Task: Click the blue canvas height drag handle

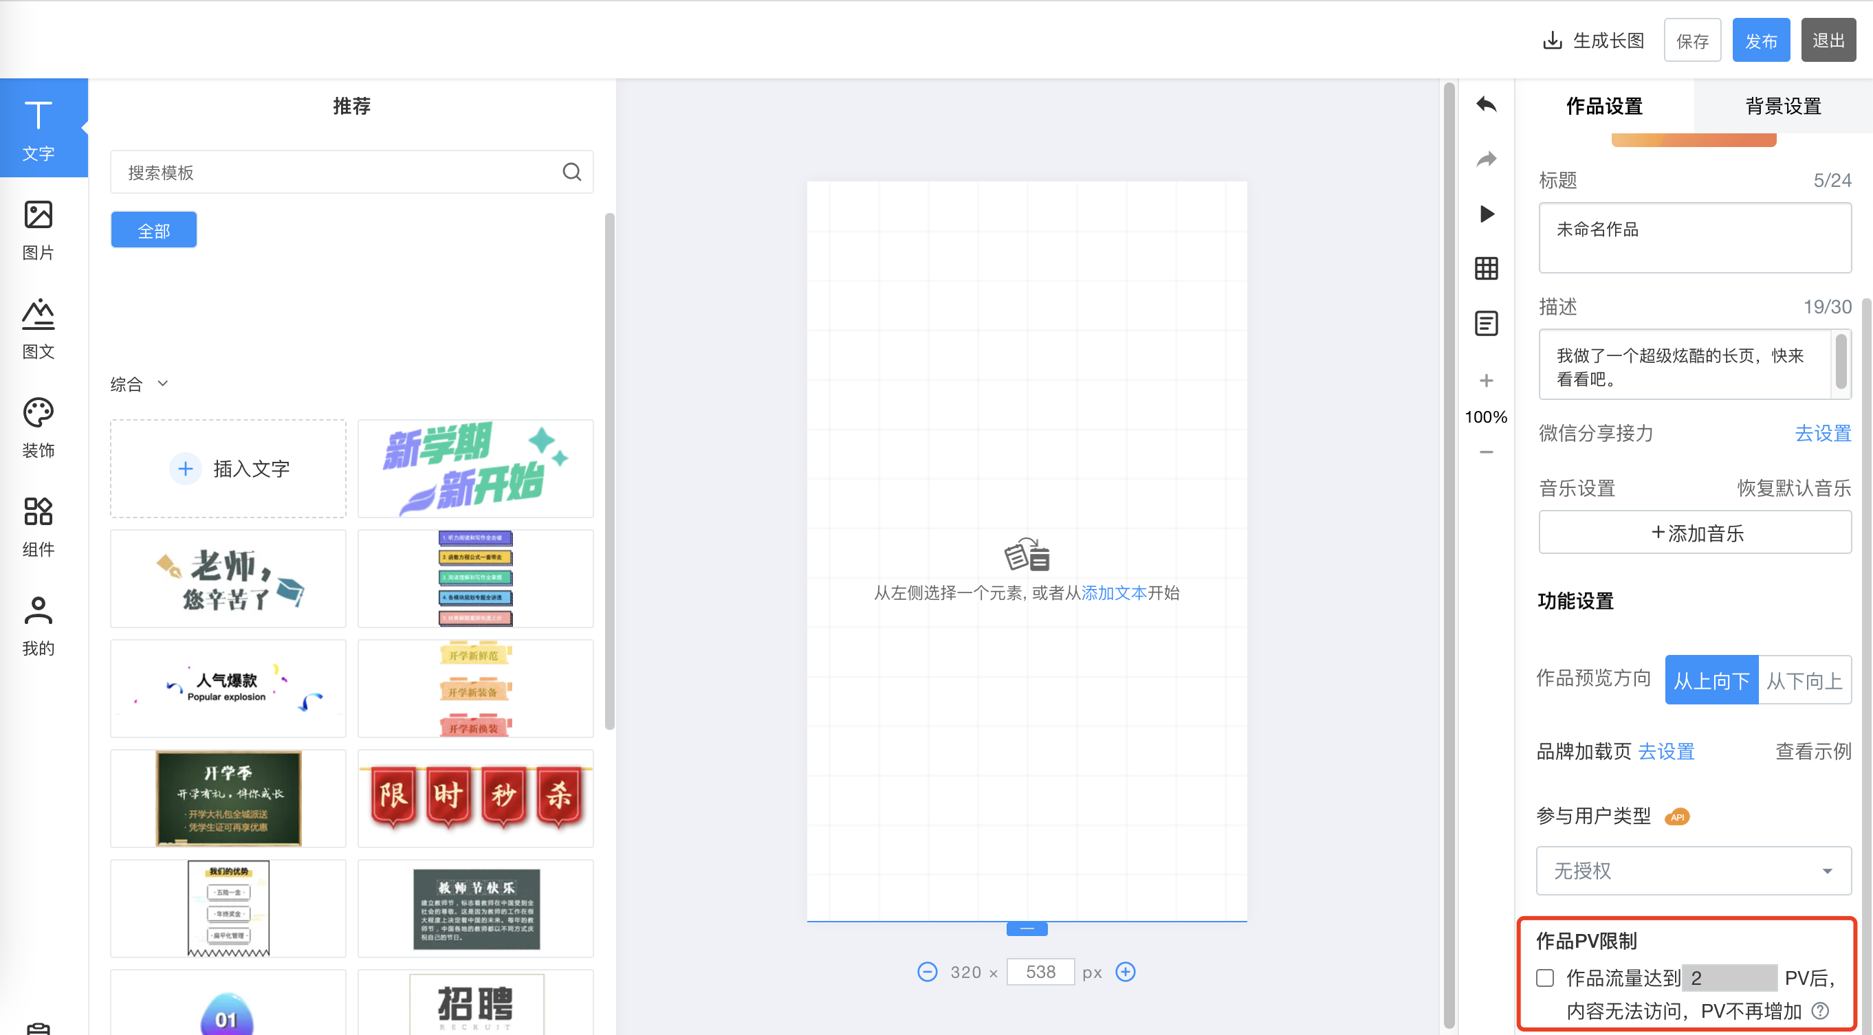Action: (1027, 929)
